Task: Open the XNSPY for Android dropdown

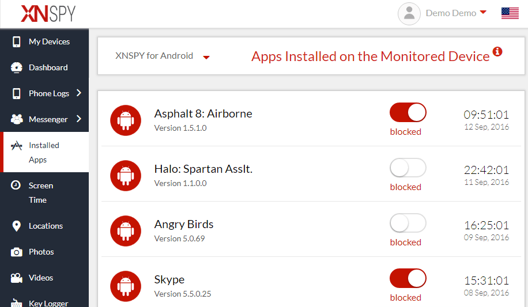Action: 163,56
